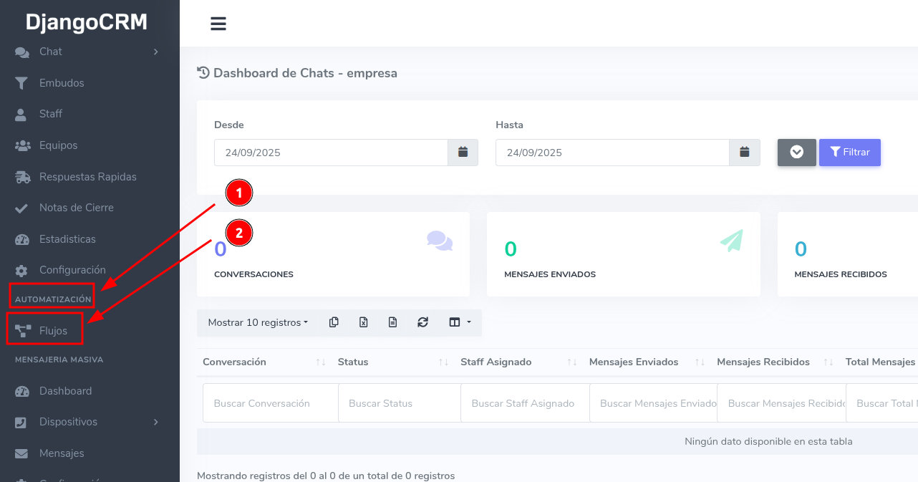
Task: Expand the Dispositivos sidebar submenu
Action: [x=155, y=422]
